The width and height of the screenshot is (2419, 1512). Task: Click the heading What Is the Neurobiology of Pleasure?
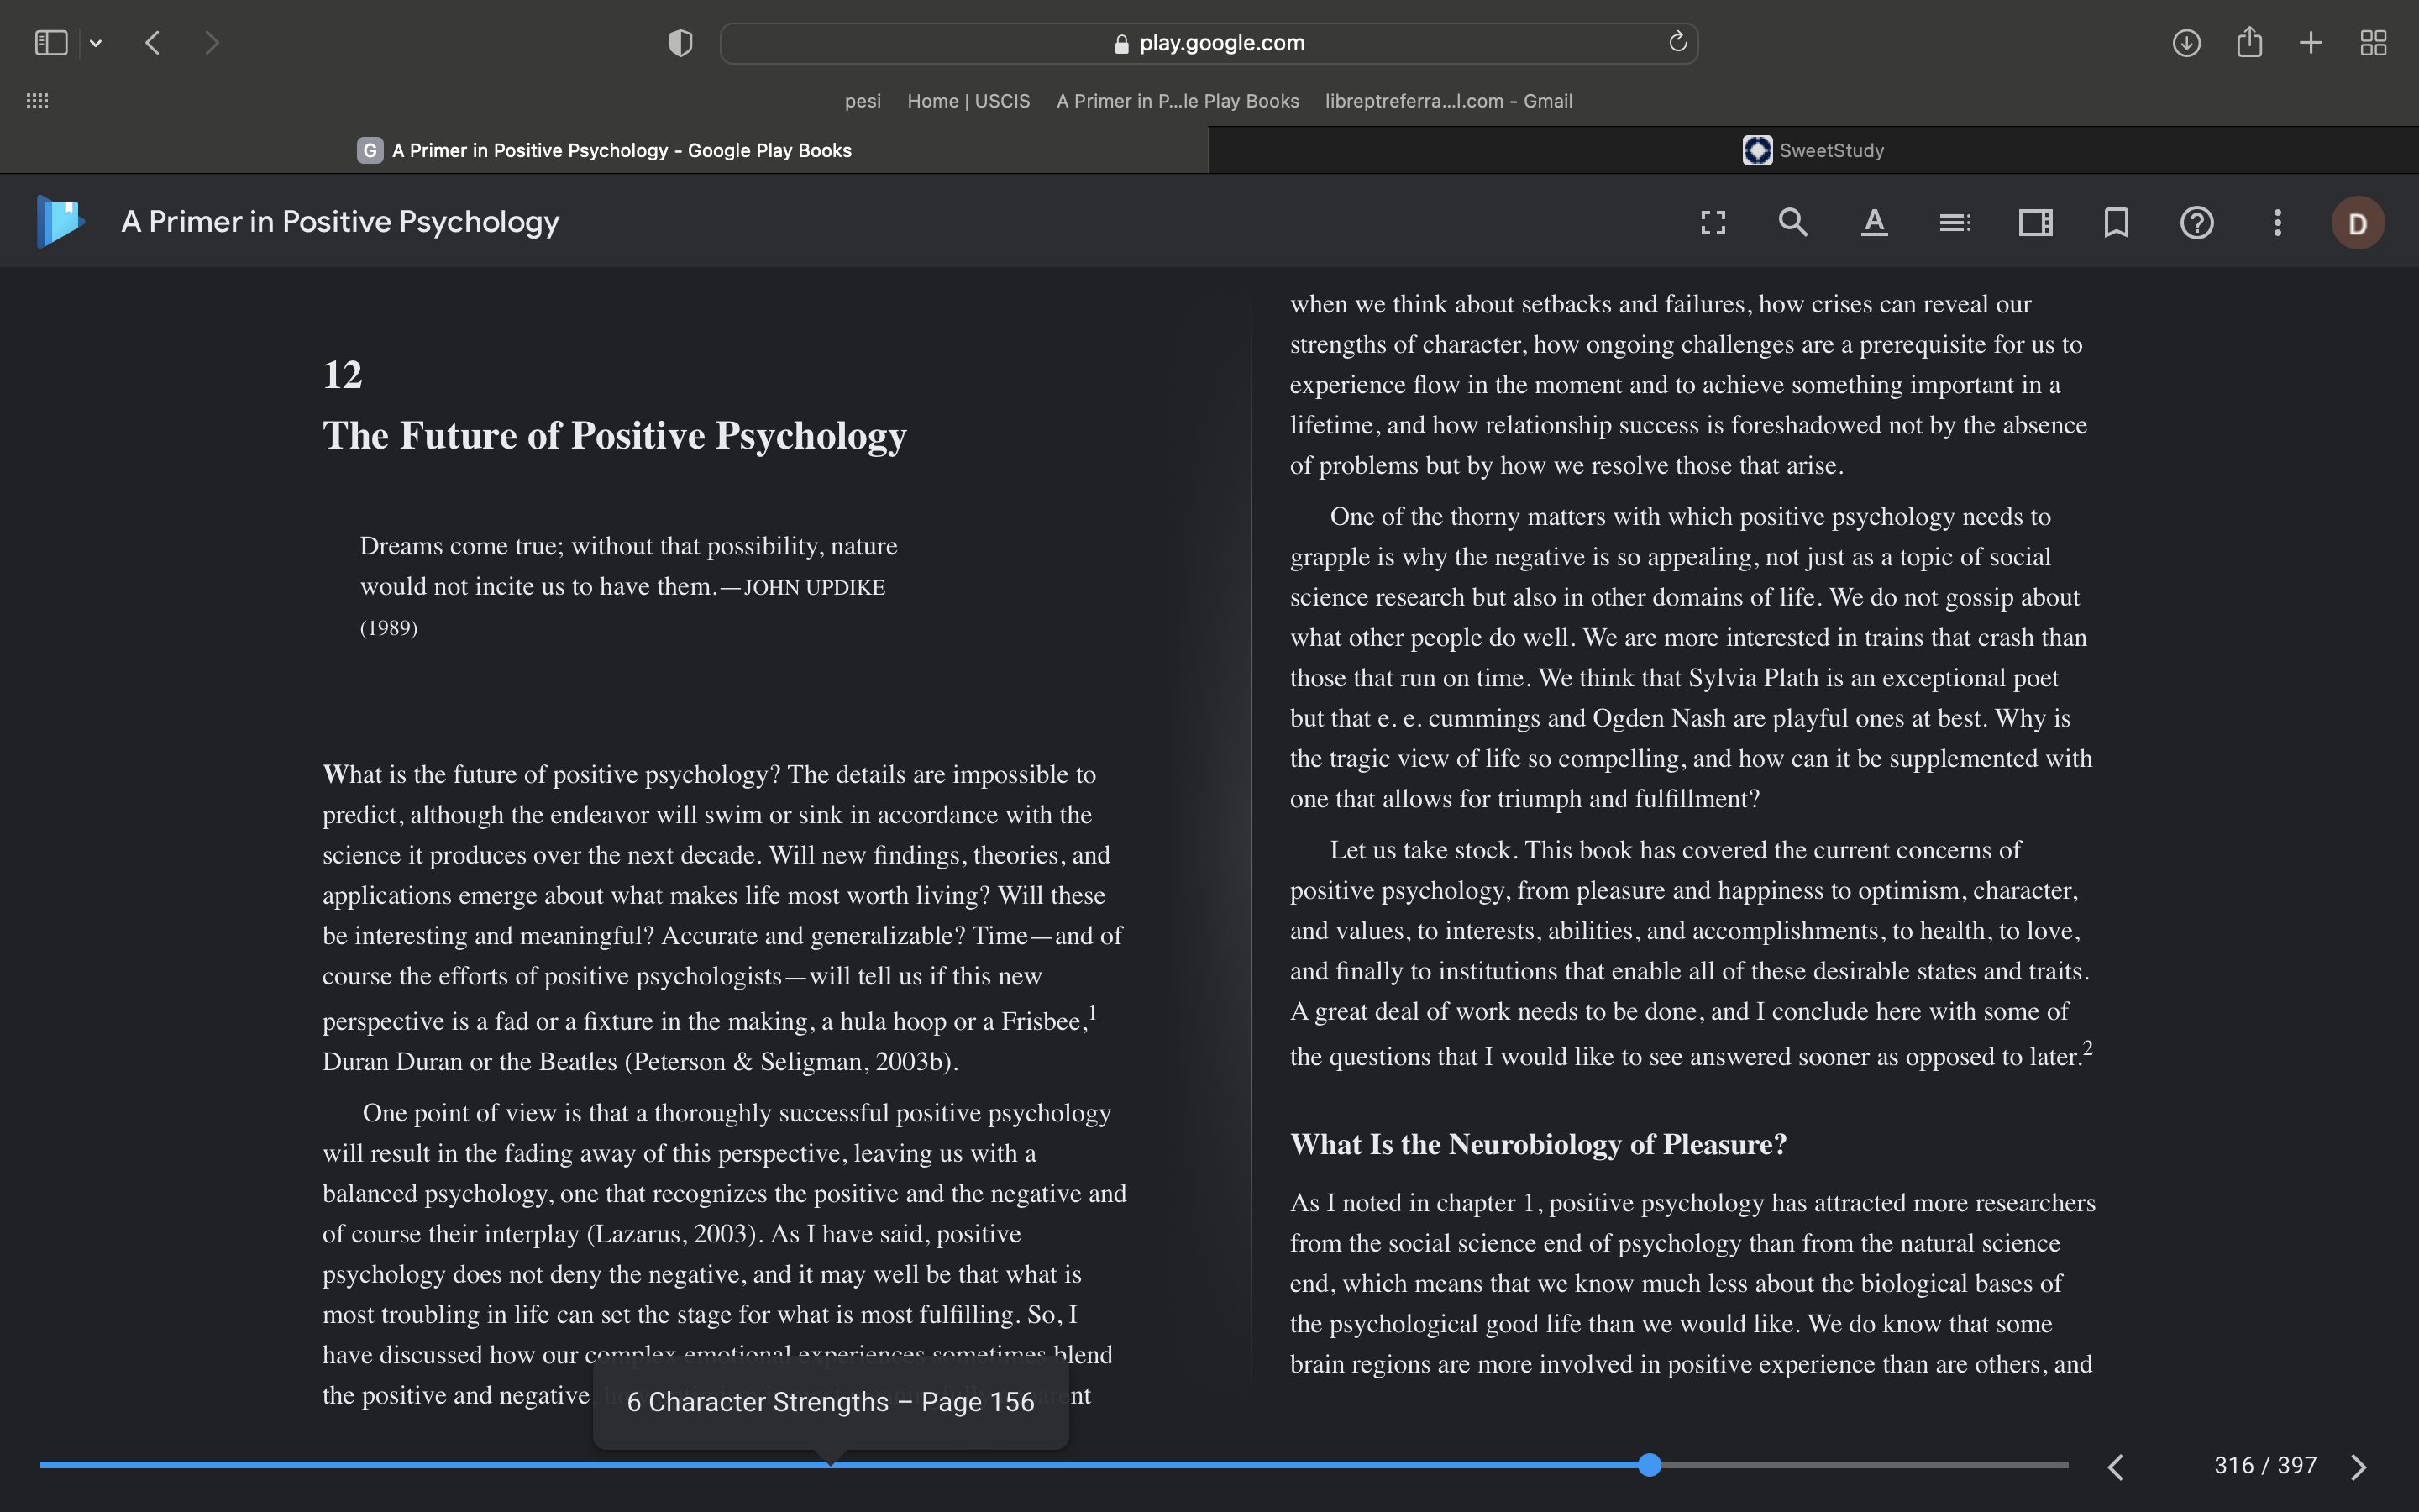pos(1537,1144)
